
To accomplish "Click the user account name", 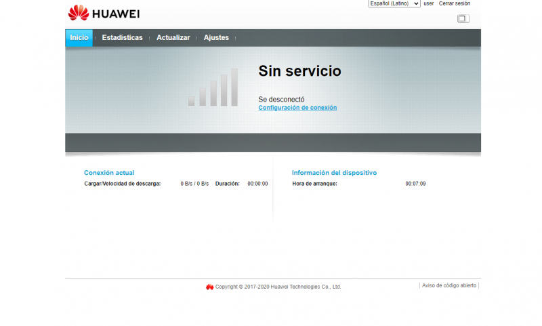I will pos(428,3).
